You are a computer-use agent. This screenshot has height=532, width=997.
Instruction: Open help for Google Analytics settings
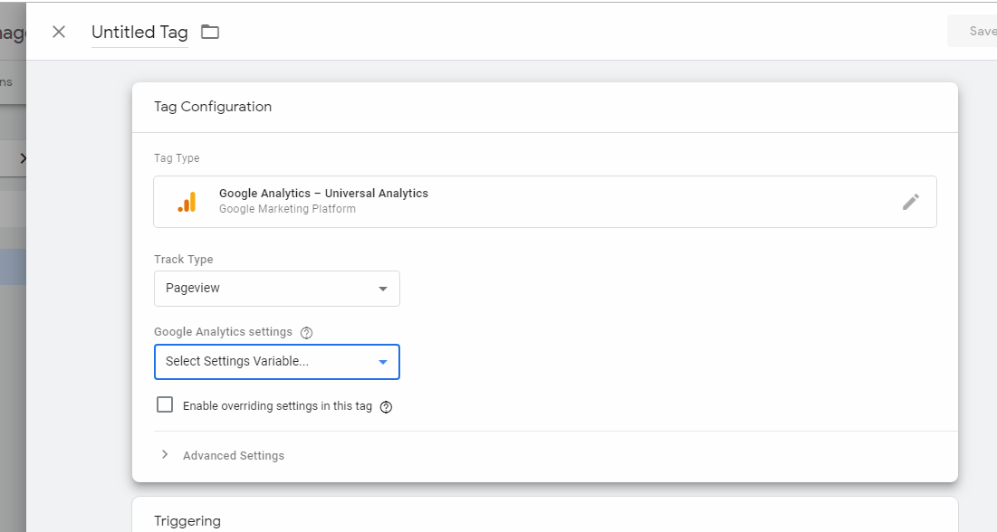306,332
